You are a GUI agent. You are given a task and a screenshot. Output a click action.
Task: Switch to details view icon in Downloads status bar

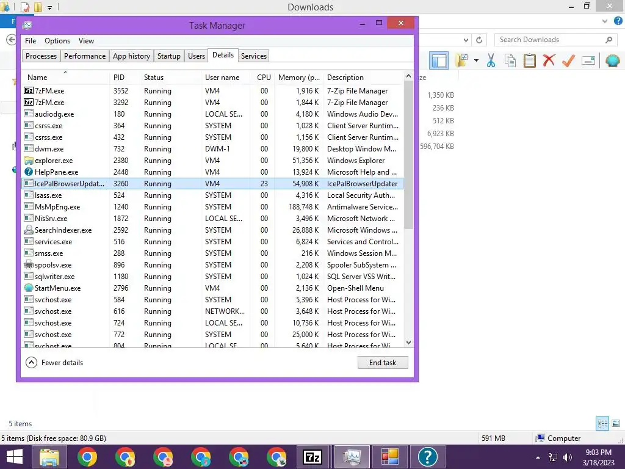(602, 424)
